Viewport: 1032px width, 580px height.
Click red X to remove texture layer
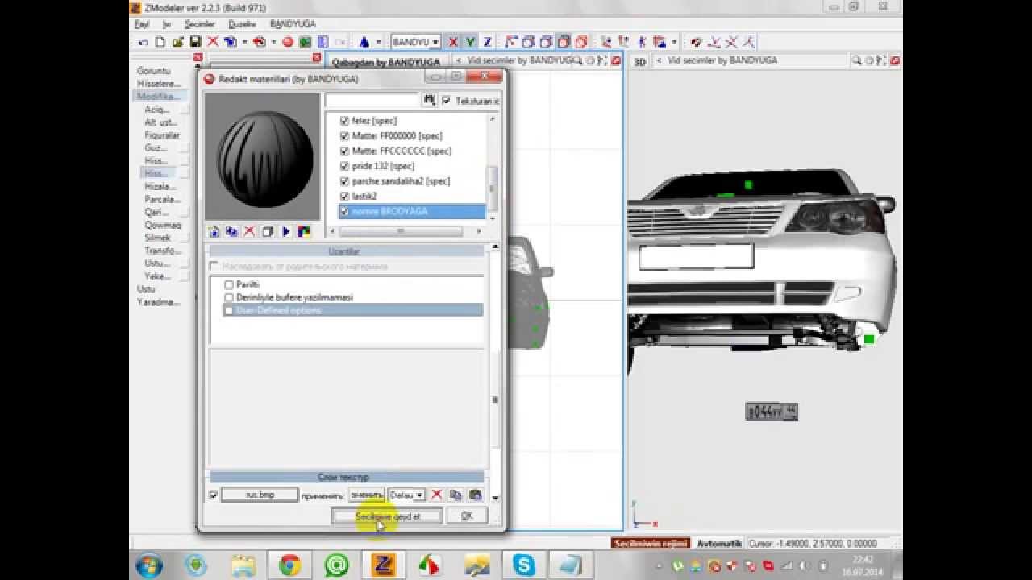point(437,495)
